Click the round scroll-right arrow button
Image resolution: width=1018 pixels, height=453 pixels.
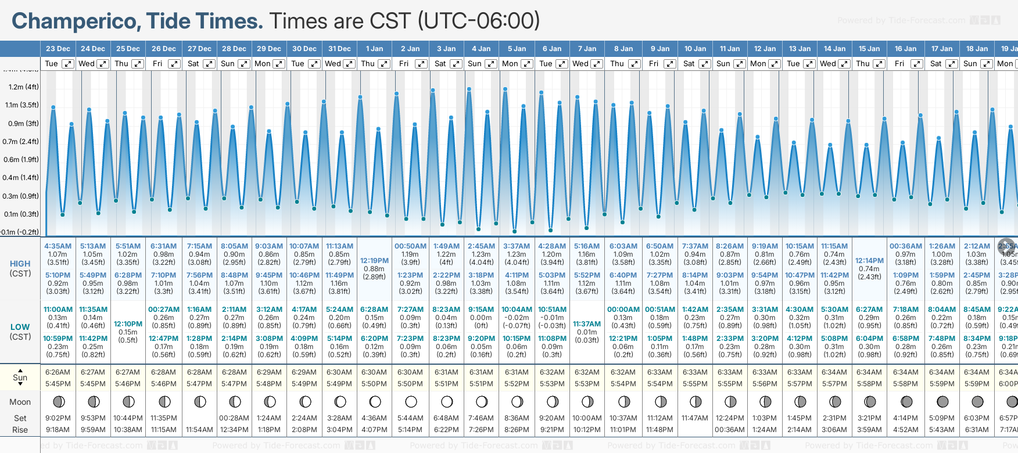click(x=1007, y=246)
